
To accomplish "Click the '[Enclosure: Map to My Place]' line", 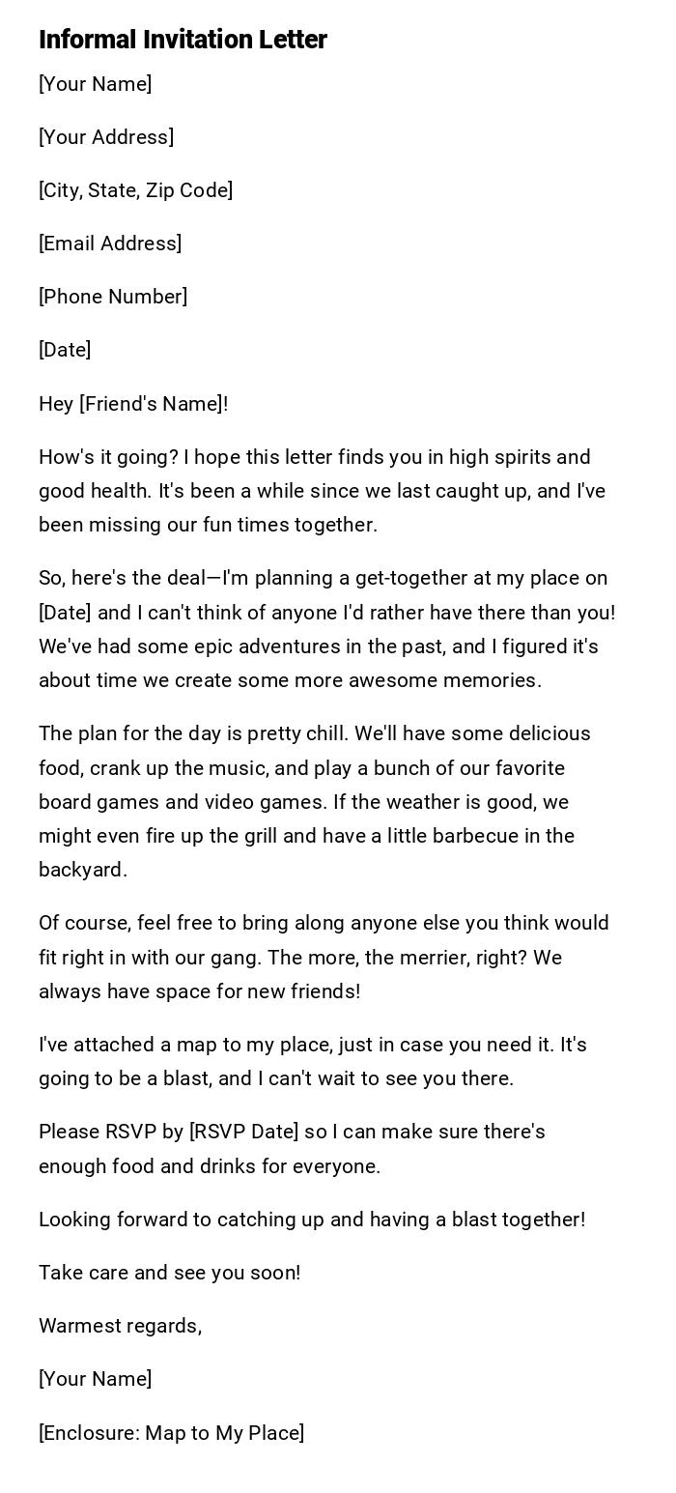I will tap(171, 1433).
